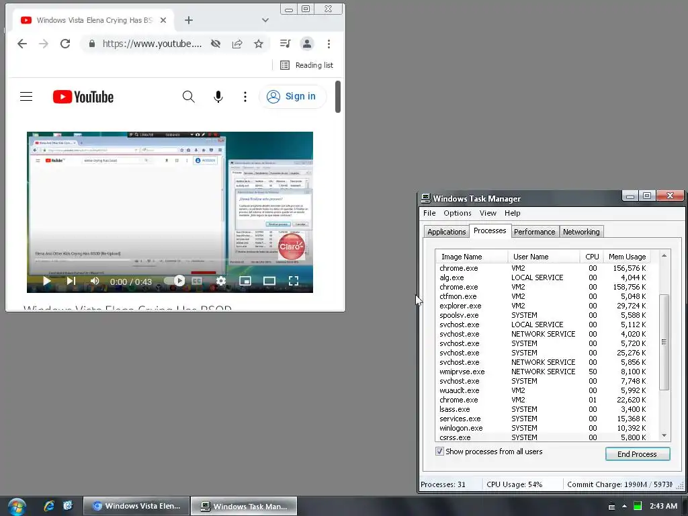Sort processes by Image Name column
The height and width of the screenshot is (516, 688).
coord(471,257)
